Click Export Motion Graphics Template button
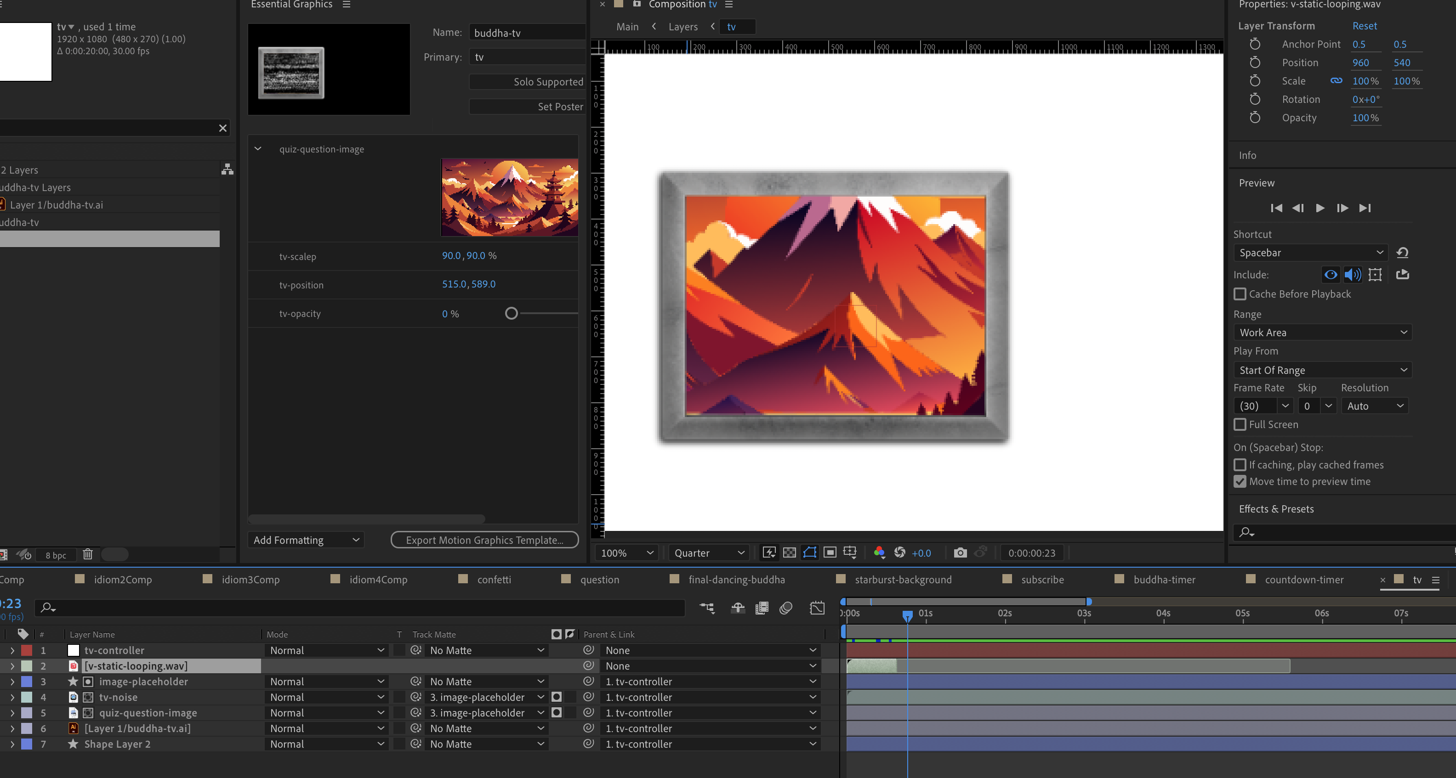1456x778 pixels. pyautogui.click(x=484, y=540)
